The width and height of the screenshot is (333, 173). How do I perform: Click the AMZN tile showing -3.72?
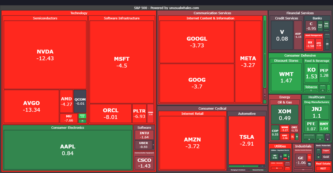[192, 143]
